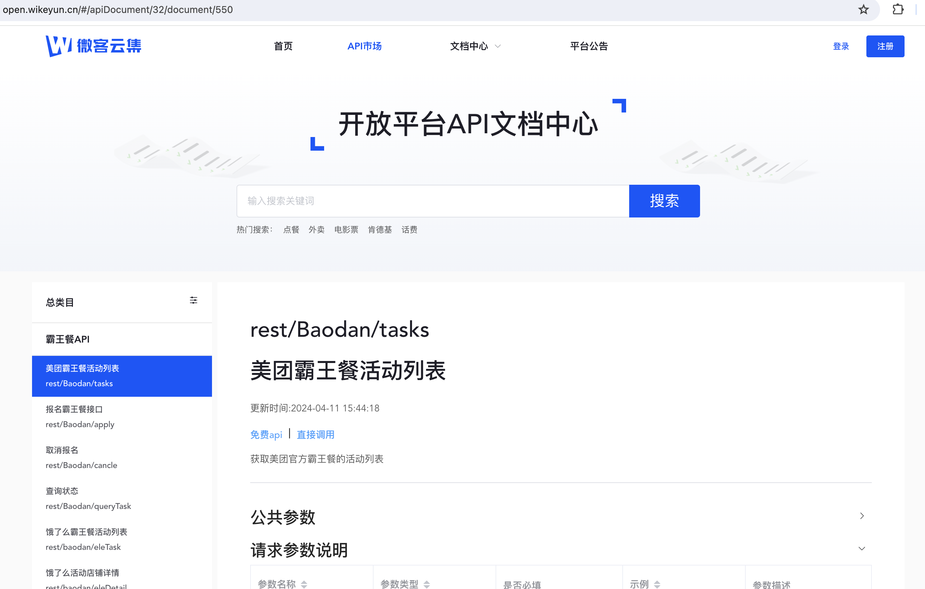Open the category filter icon beside 总类目
925x589 pixels.
point(194,300)
